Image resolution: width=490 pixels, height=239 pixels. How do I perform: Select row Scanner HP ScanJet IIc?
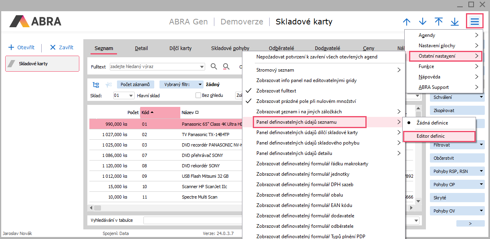(x=166, y=187)
